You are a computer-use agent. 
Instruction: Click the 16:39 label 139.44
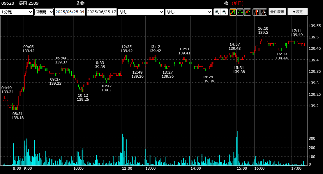click(x=282, y=56)
